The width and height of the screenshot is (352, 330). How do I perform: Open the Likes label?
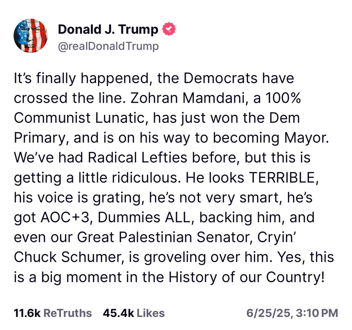[150, 313]
